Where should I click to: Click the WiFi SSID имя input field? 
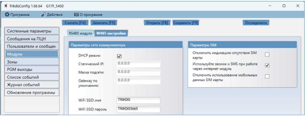[x=139, y=100]
